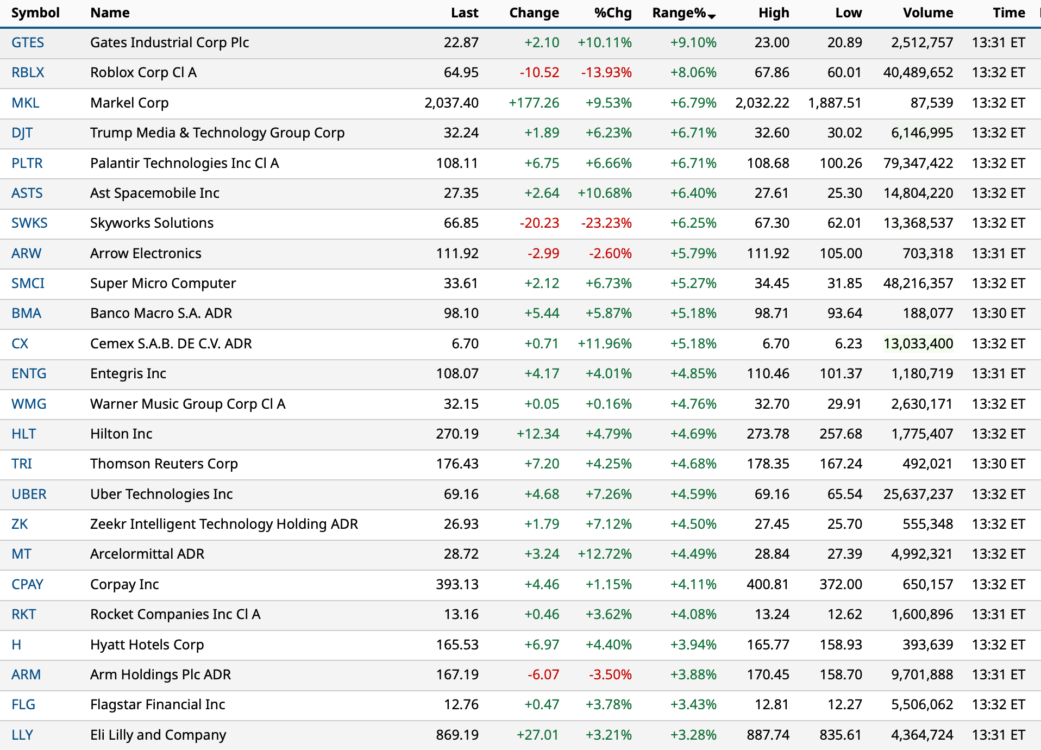Click the Last column header
Image resolution: width=1041 pixels, height=750 pixels.
point(464,13)
